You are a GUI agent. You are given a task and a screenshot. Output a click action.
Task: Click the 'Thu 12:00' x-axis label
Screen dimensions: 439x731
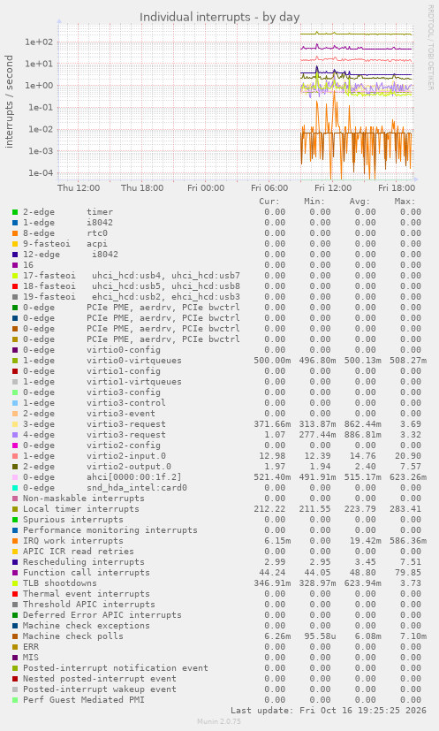pos(79,188)
